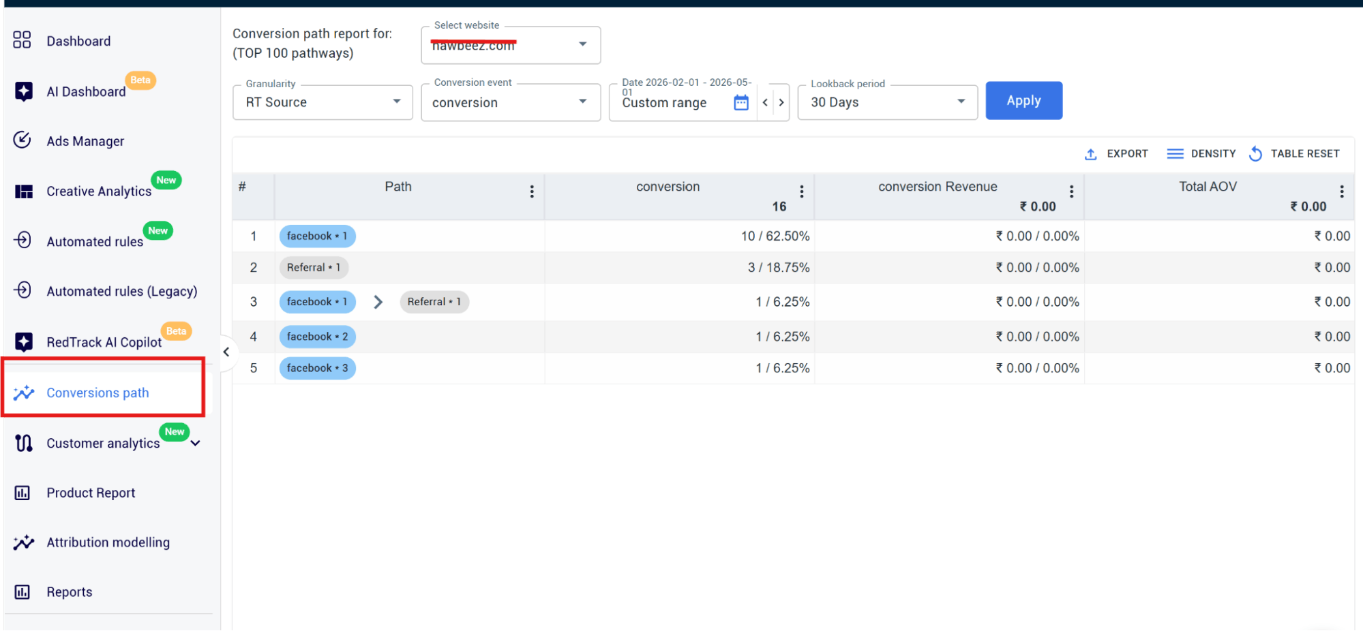The height and width of the screenshot is (631, 1363).
Task: Open the Dashboard grid icon
Action: [22, 40]
